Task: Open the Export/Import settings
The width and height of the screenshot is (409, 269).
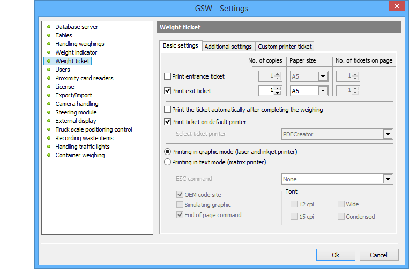Action: pos(73,95)
